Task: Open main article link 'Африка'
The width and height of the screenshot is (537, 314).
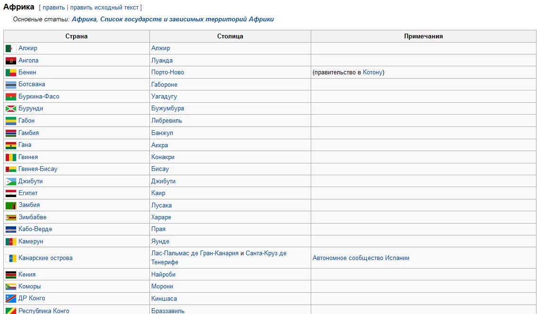Action: [84, 19]
